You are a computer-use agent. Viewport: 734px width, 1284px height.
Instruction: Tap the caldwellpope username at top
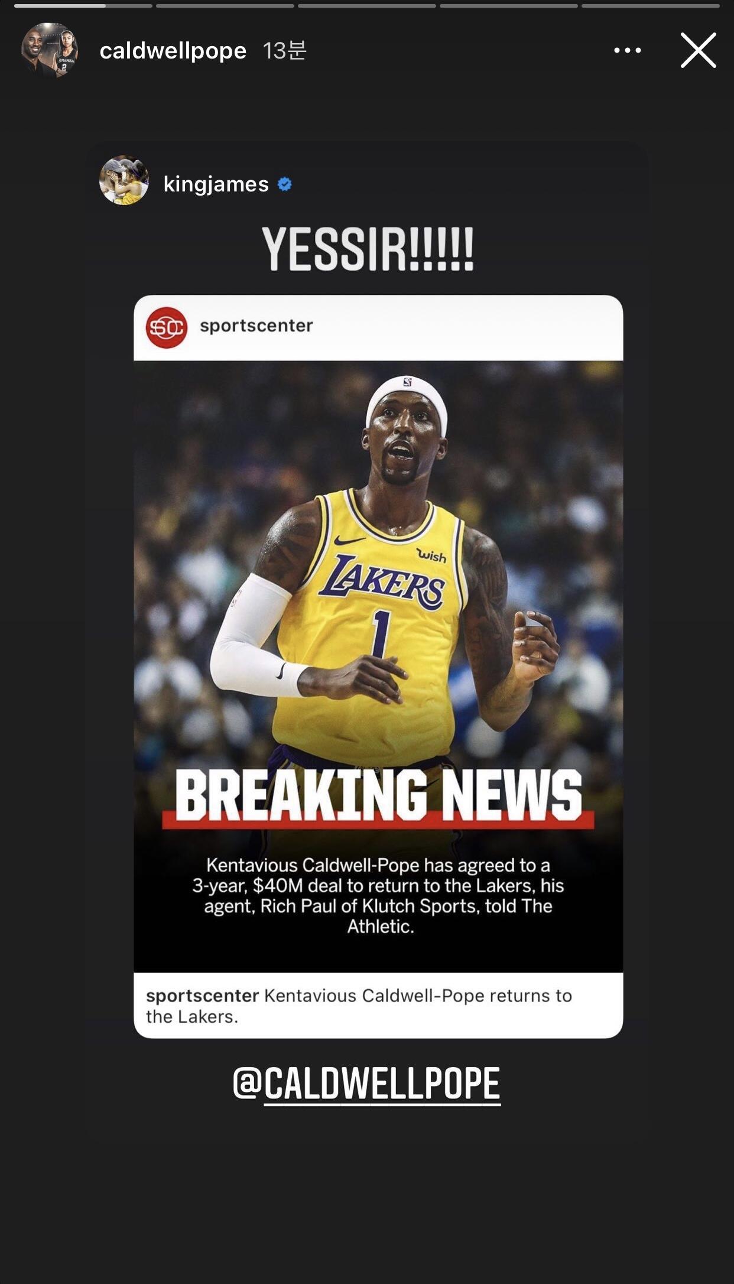(173, 51)
